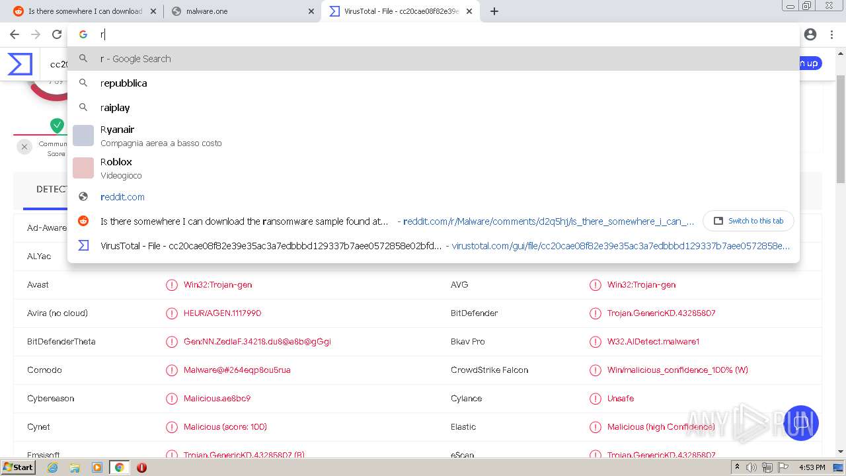This screenshot has width=846, height=476.
Task: Click the Avast detection alert icon
Action: [x=171, y=285]
